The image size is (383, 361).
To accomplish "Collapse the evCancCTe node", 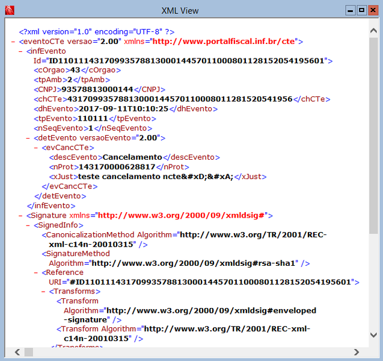I will click(35, 148).
